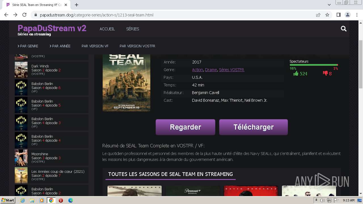The height and width of the screenshot is (204, 363).
Task: Click the taskbar clock 9:13 AM
Action: (349, 200)
